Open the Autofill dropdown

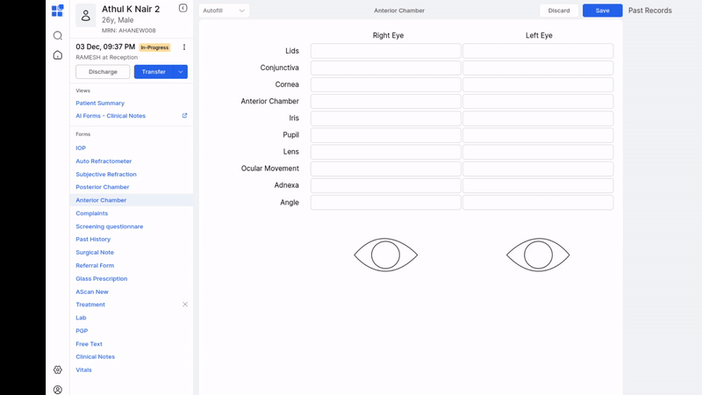(x=224, y=11)
